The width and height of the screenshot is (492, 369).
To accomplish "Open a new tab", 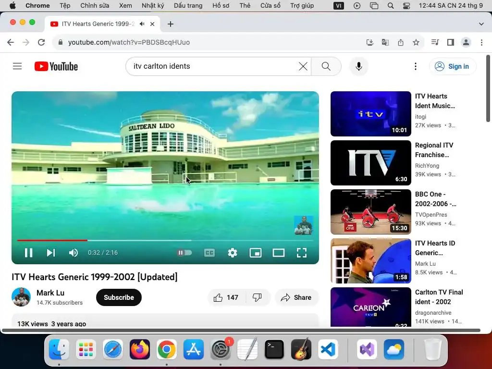I will click(171, 24).
